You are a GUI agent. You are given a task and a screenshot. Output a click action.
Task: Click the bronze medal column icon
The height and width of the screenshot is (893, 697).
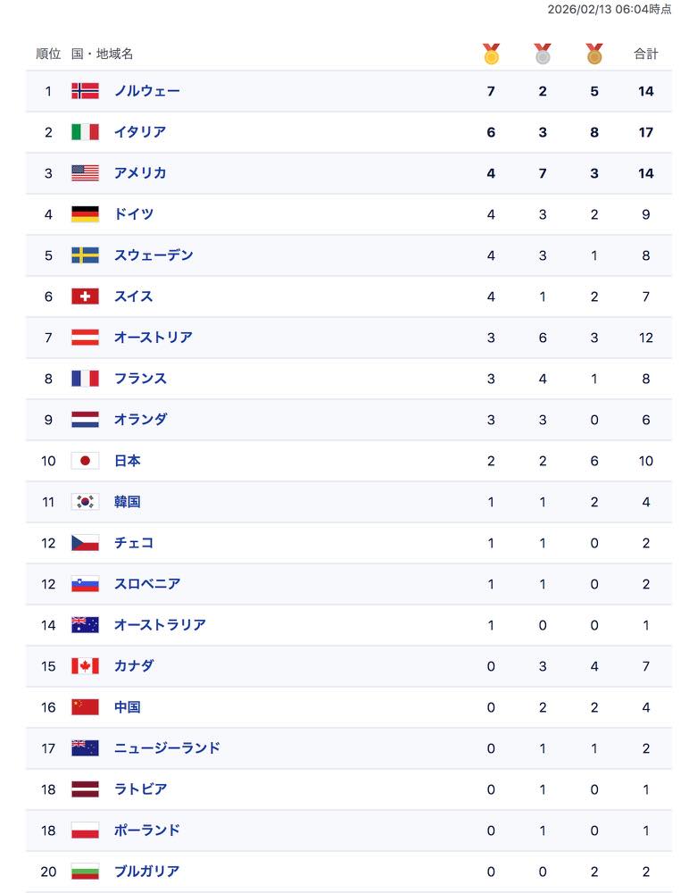click(x=594, y=54)
